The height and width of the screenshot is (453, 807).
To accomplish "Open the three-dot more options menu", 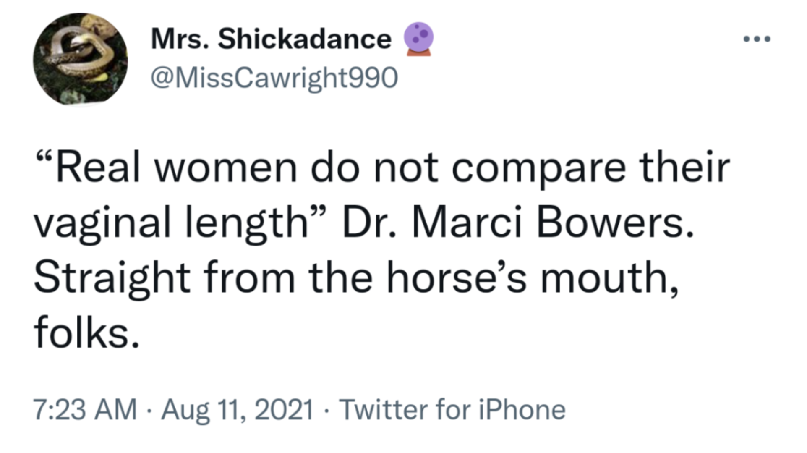I will tap(756, 39).
